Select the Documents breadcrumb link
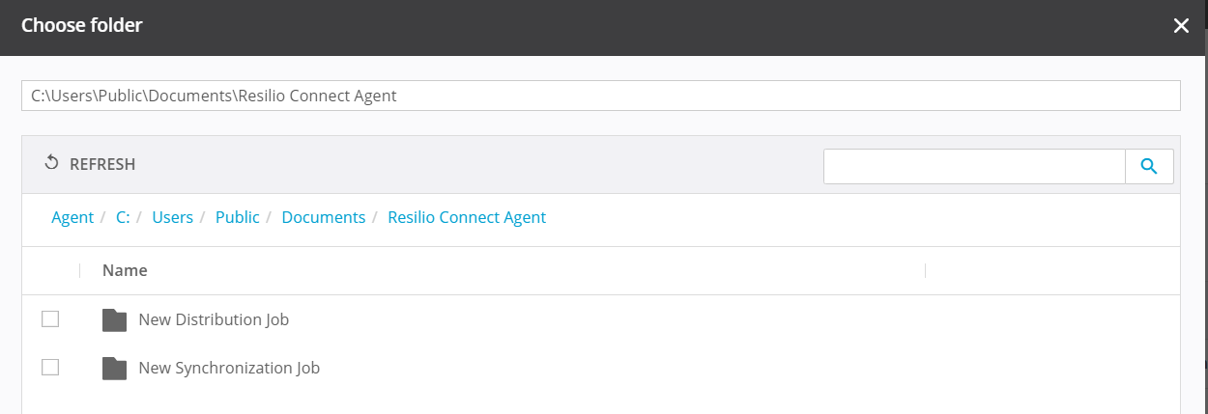 click(324, 218)
